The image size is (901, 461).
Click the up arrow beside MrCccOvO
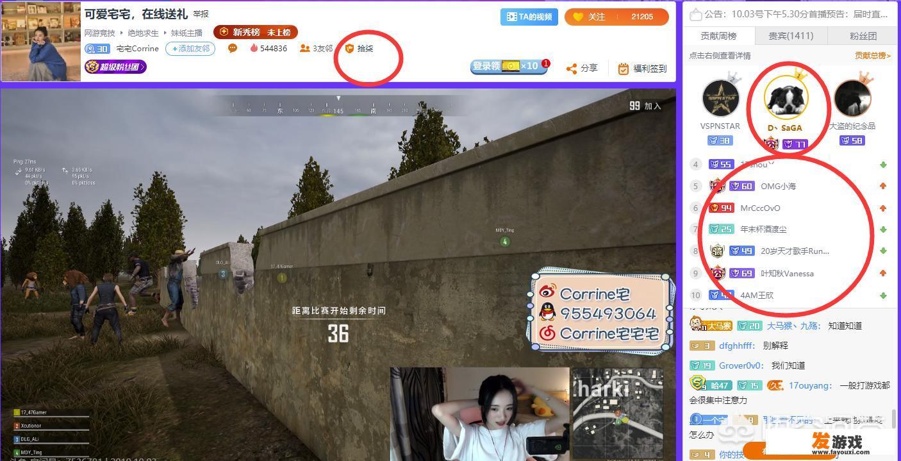pyautogui.click(x=883, y=208)
